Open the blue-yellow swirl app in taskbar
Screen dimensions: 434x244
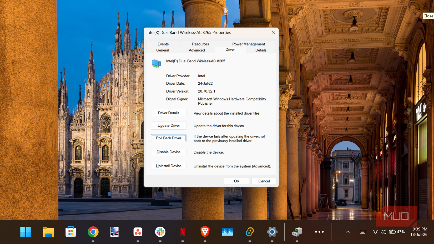[250, 232]
